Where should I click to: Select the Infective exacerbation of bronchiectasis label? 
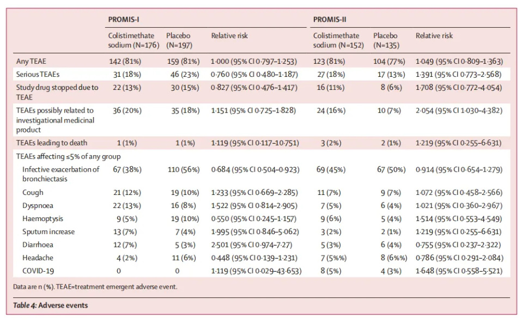click(x=60, y=174)
